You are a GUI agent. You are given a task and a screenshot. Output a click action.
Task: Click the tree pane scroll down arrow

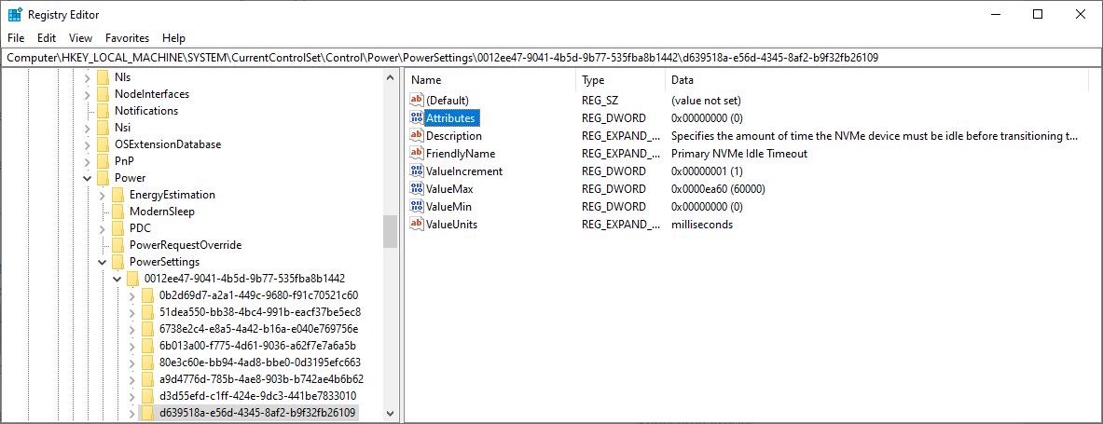pos(391,413)
